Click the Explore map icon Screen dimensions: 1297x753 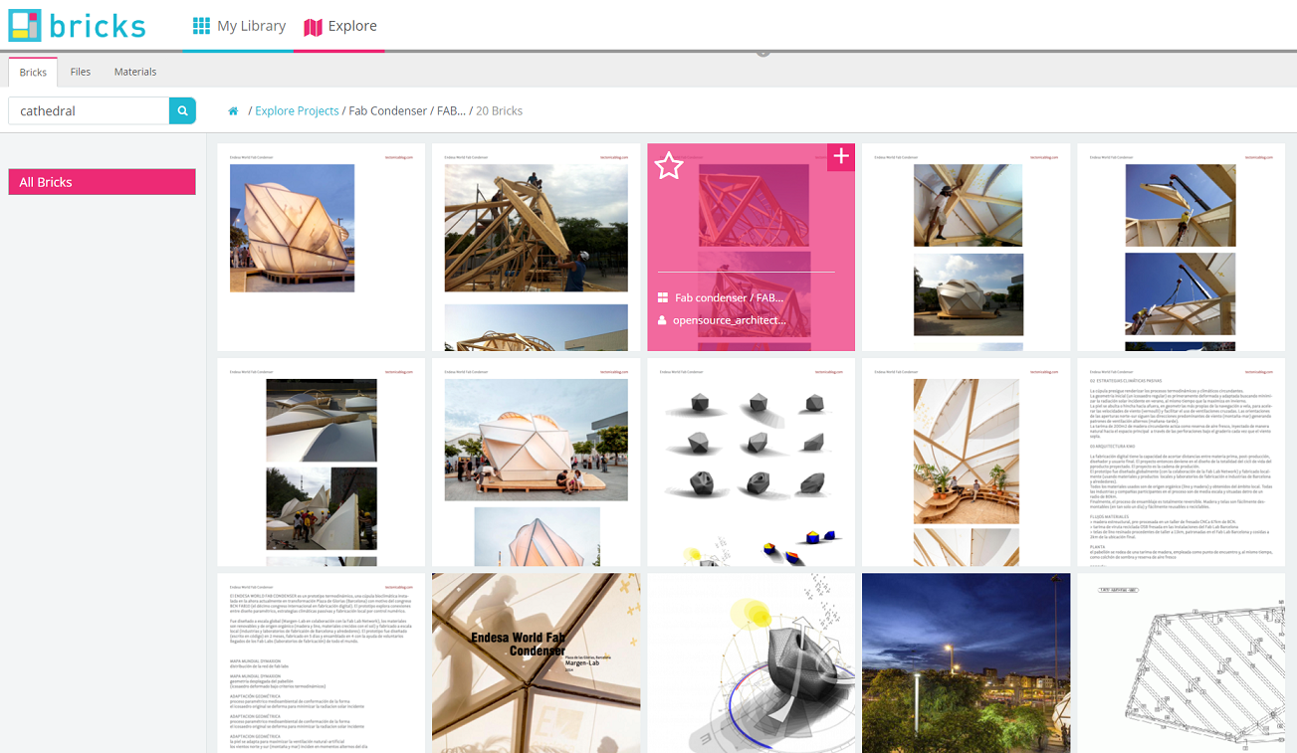[x=314, y=27]
